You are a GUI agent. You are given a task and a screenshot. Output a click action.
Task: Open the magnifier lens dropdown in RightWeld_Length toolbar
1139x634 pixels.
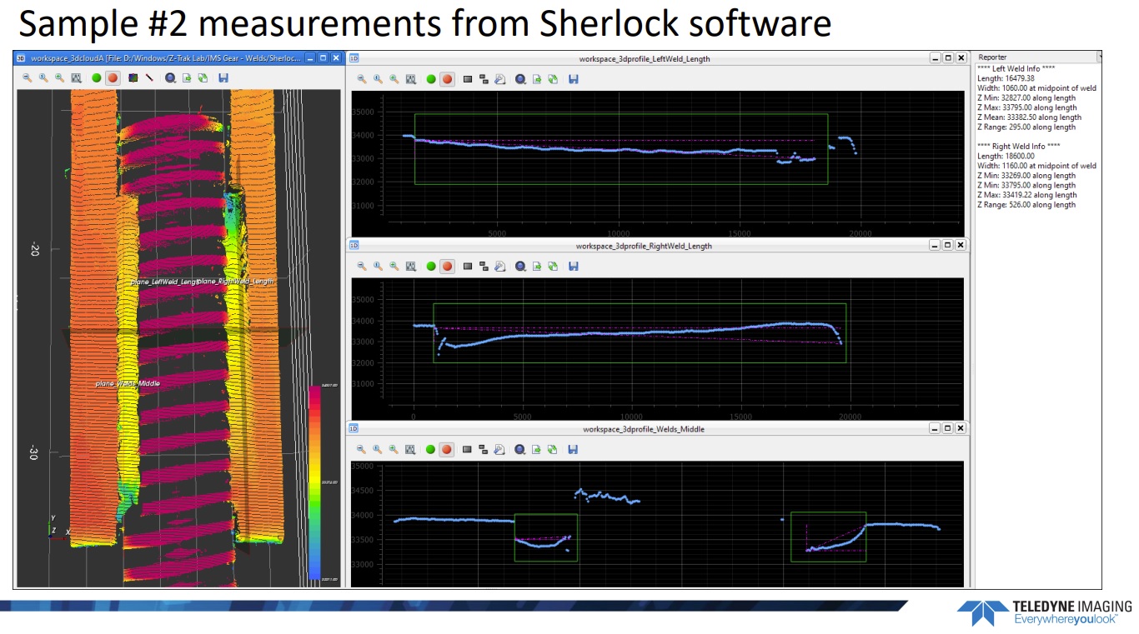(x=520, y=267)
